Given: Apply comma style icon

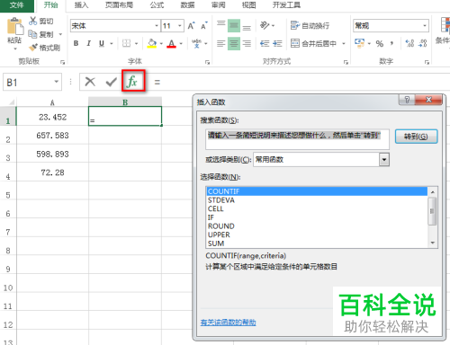Looking at the screenshot, I should click(391, 44).
